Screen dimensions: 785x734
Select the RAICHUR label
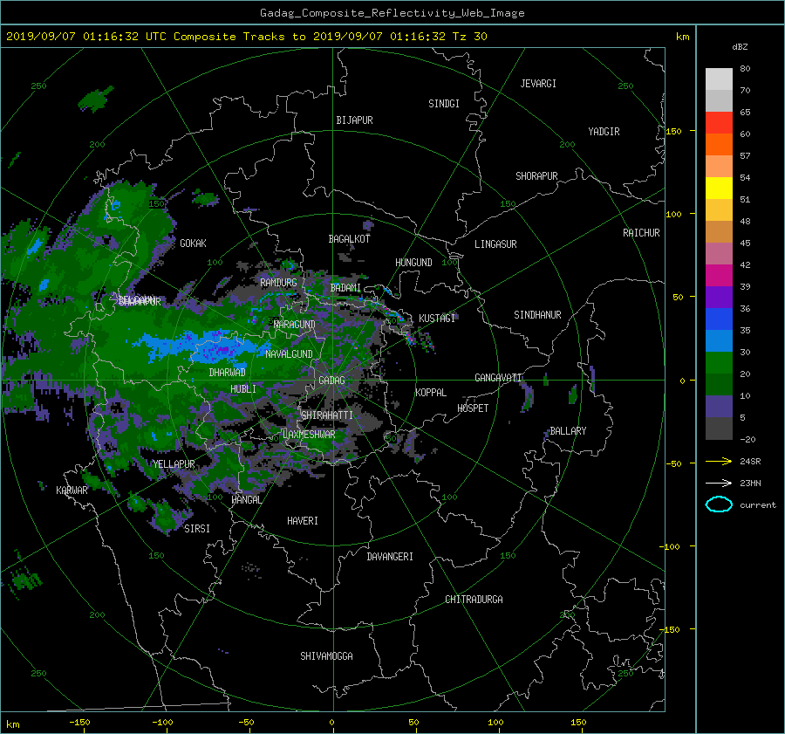641,233
